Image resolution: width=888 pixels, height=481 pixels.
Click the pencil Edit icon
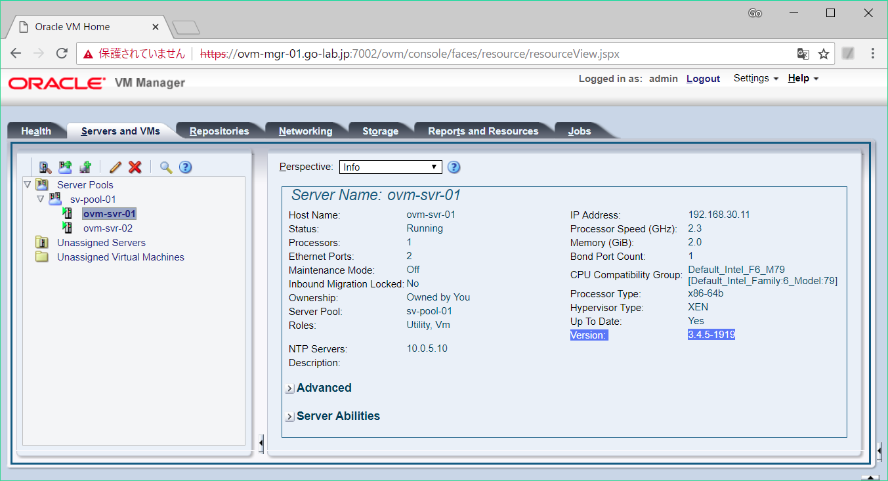tap(116, 167)
